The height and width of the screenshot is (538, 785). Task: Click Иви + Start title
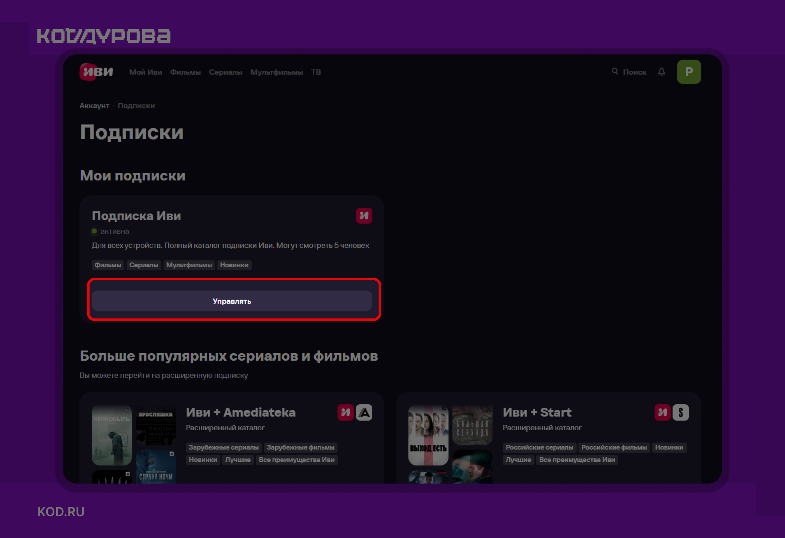click(x=537, y=412)
